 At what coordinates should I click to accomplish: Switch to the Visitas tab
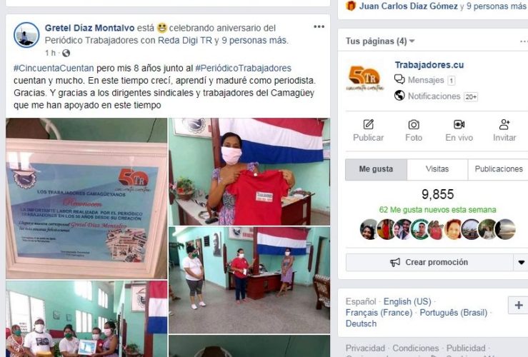point(437,169)
